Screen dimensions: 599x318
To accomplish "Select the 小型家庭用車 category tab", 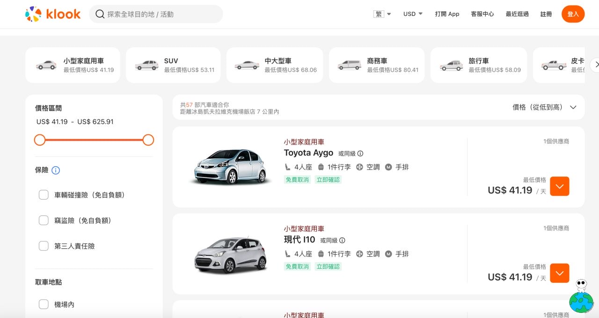I will coord(73,65).
